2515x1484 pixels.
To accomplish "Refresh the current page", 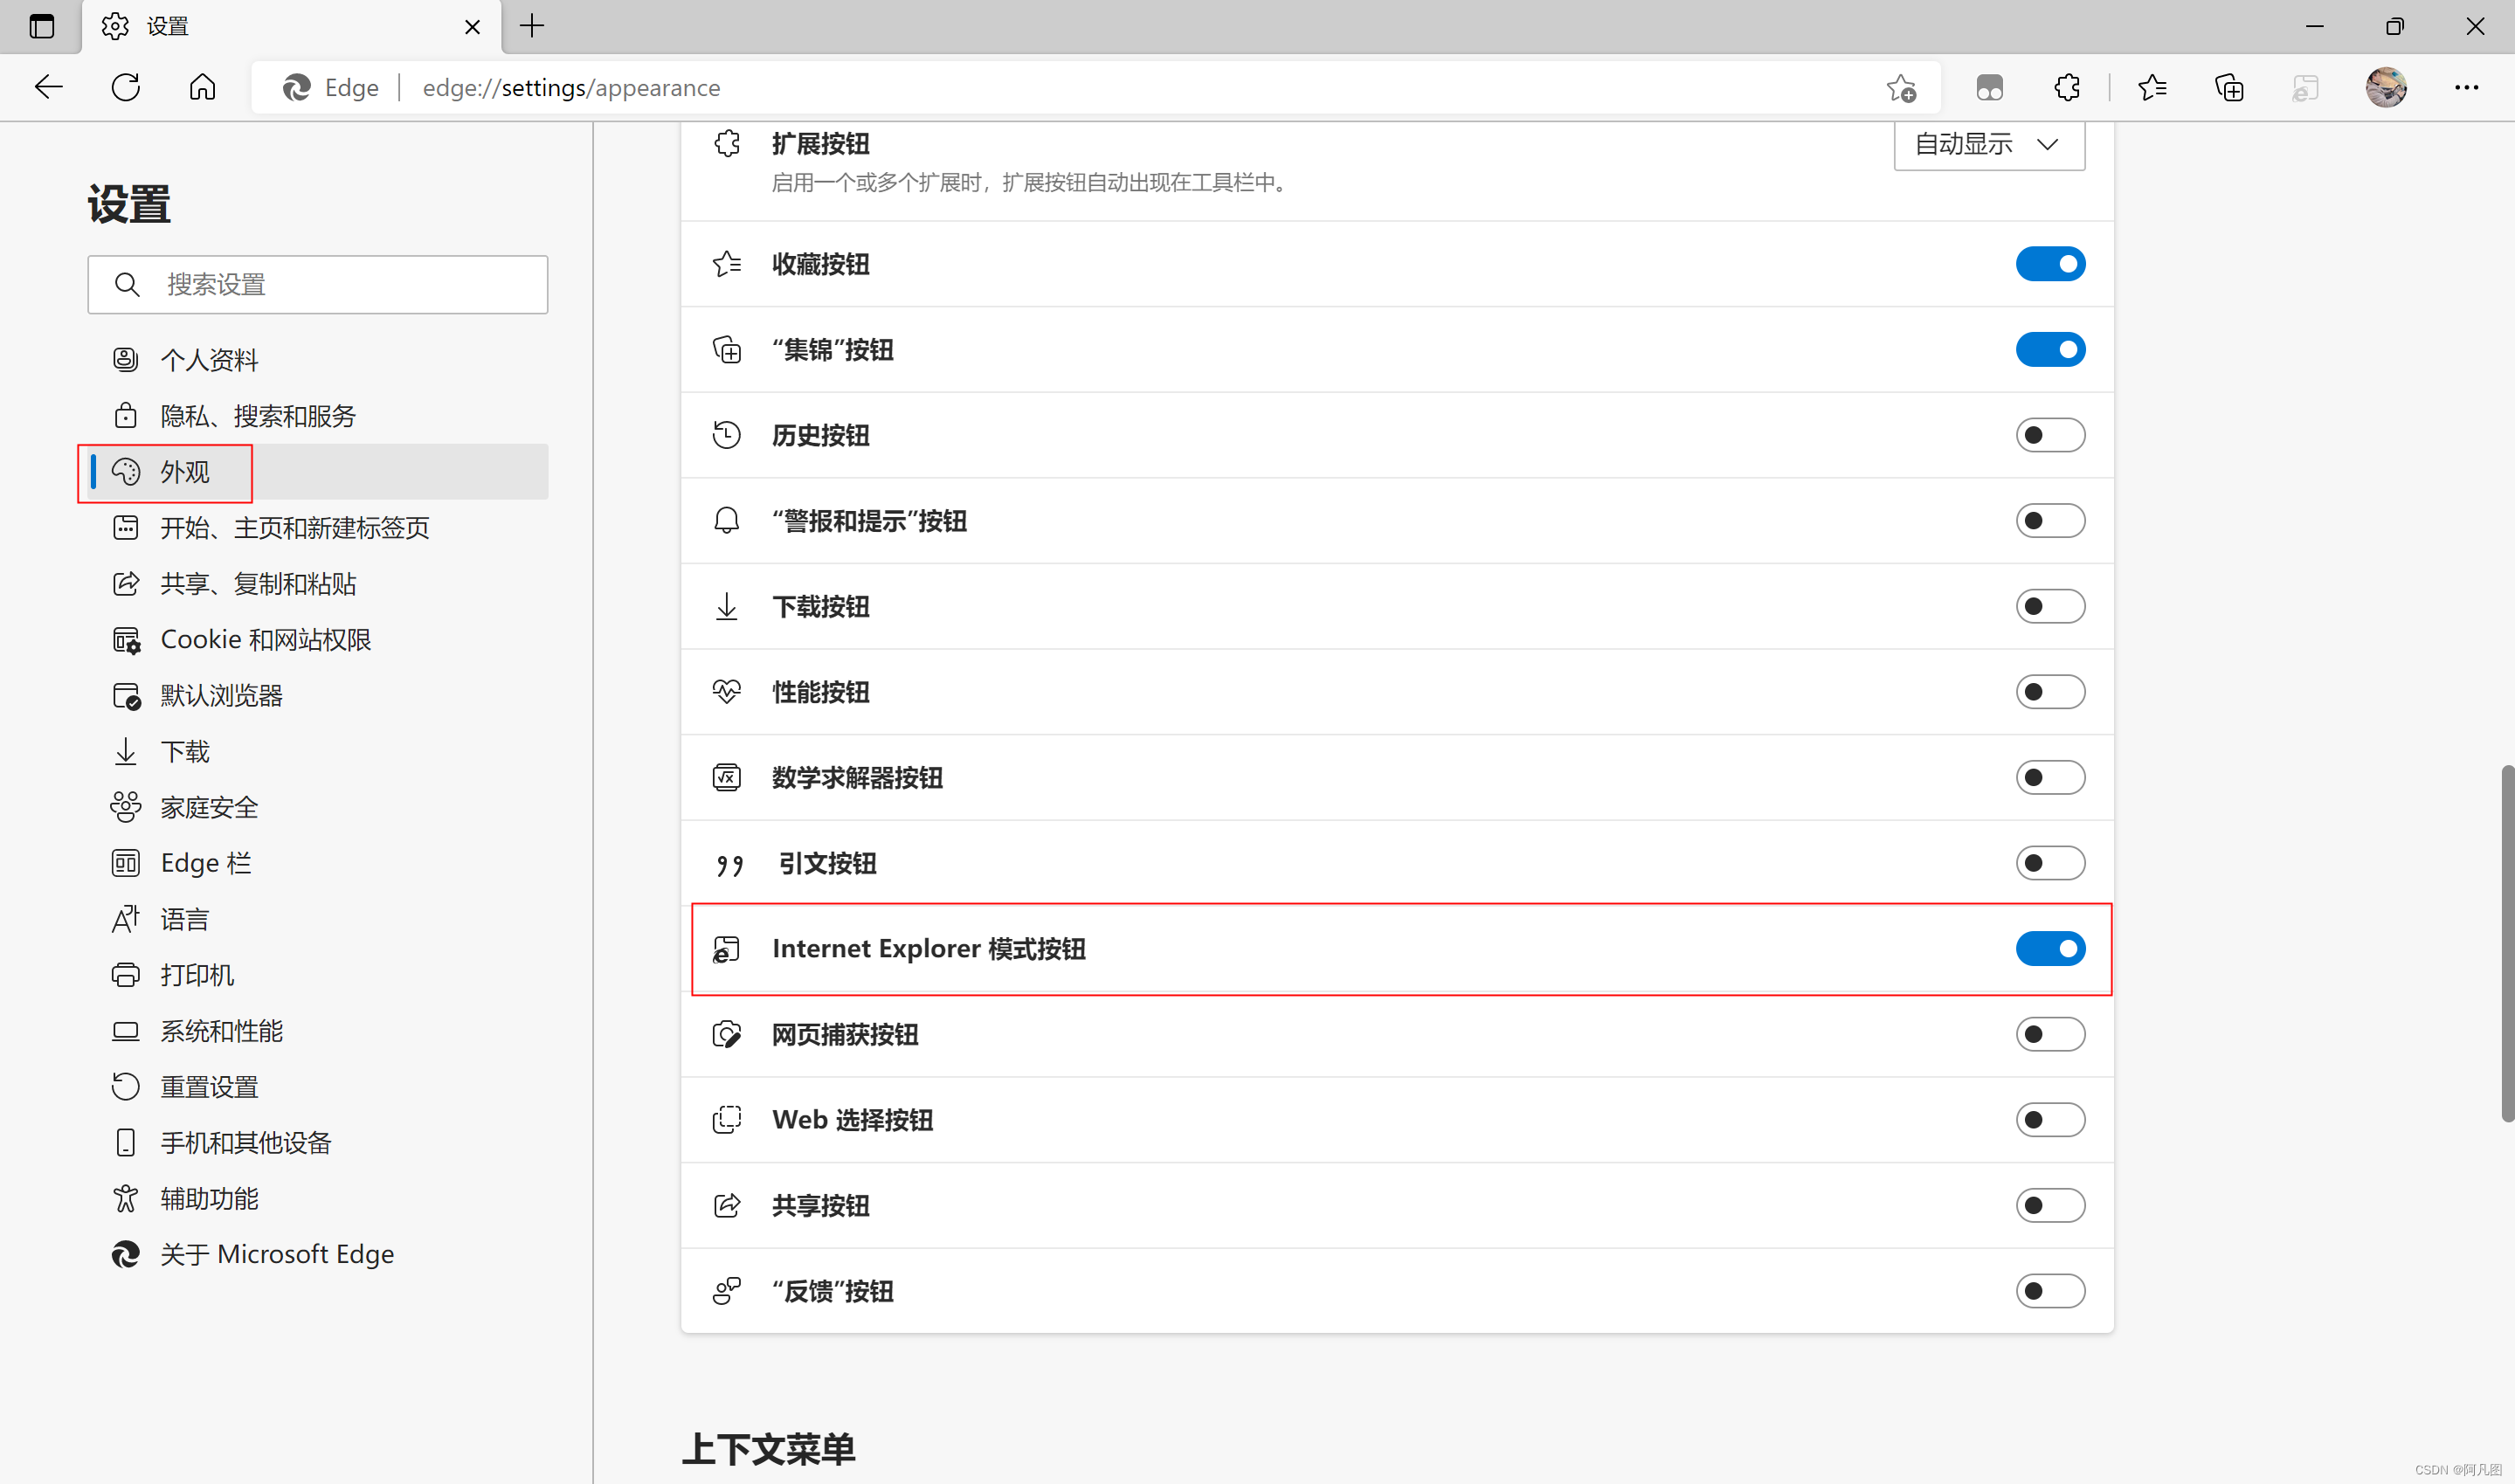I will point(125,87).
